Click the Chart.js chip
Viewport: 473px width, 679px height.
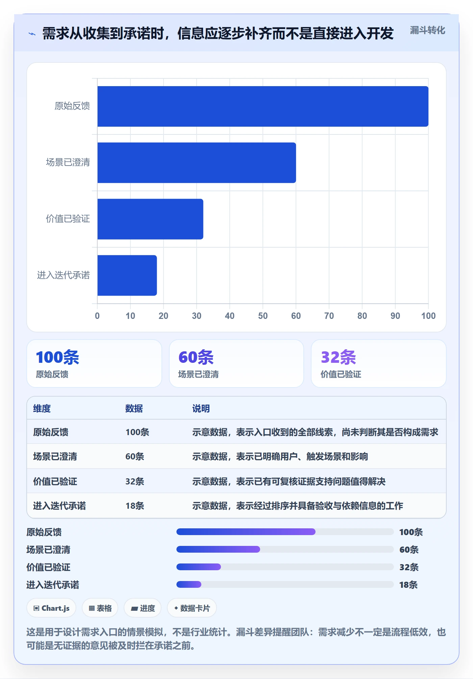pyautogui.click(x=51, y=608)
